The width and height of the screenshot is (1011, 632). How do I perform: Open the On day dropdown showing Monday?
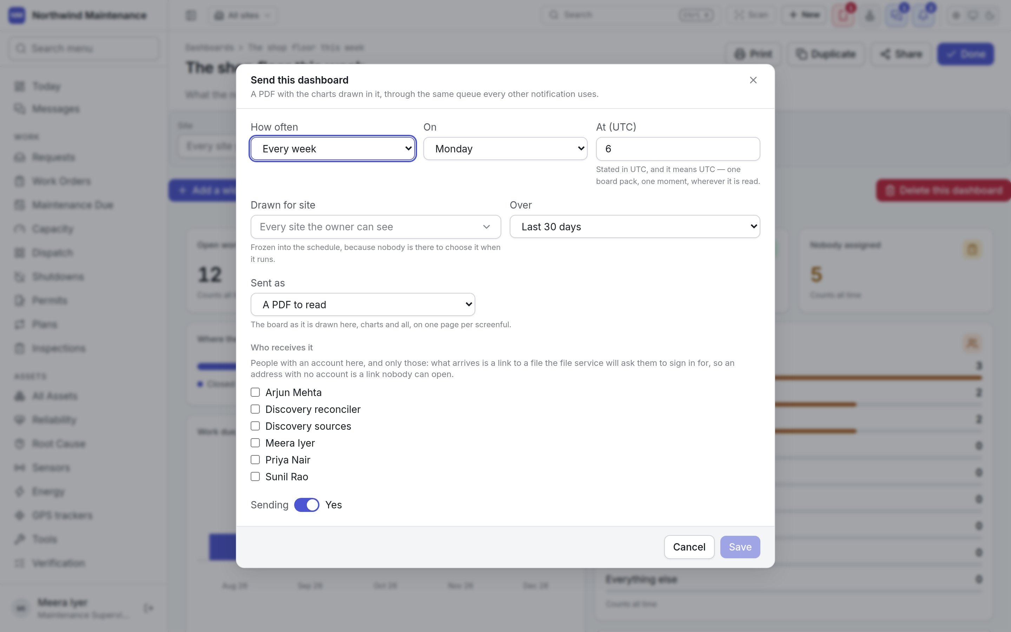coord(505,149)
